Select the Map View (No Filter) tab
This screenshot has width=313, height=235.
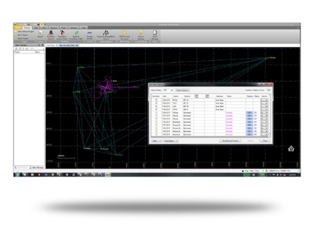point(67,46)
